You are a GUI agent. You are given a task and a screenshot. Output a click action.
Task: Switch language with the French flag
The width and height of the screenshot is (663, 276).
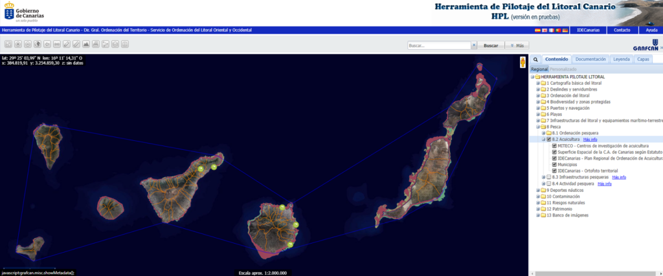coord(552,30)
